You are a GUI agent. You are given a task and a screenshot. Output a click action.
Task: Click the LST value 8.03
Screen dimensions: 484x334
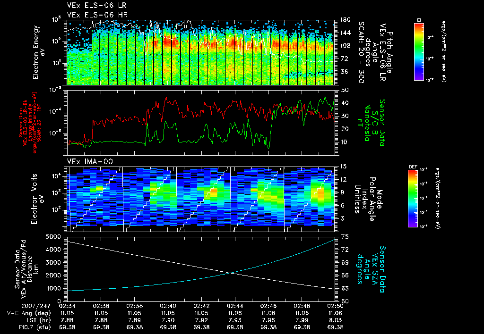click(336, 320)
